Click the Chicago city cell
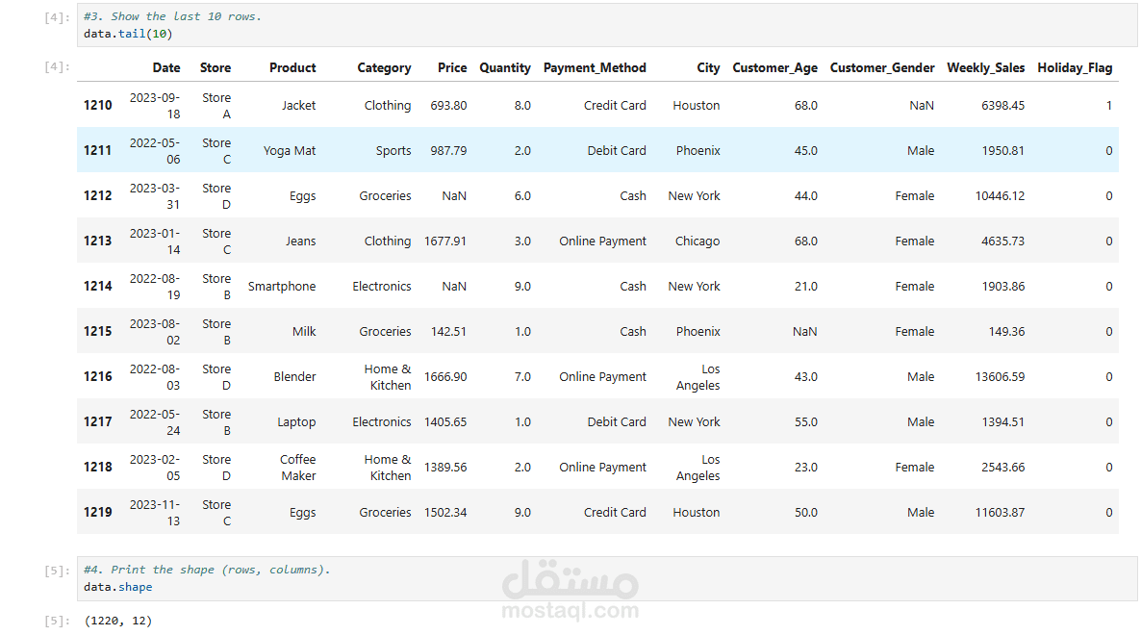Screen dimensions: 1141x635 click(x=697, y=241)
